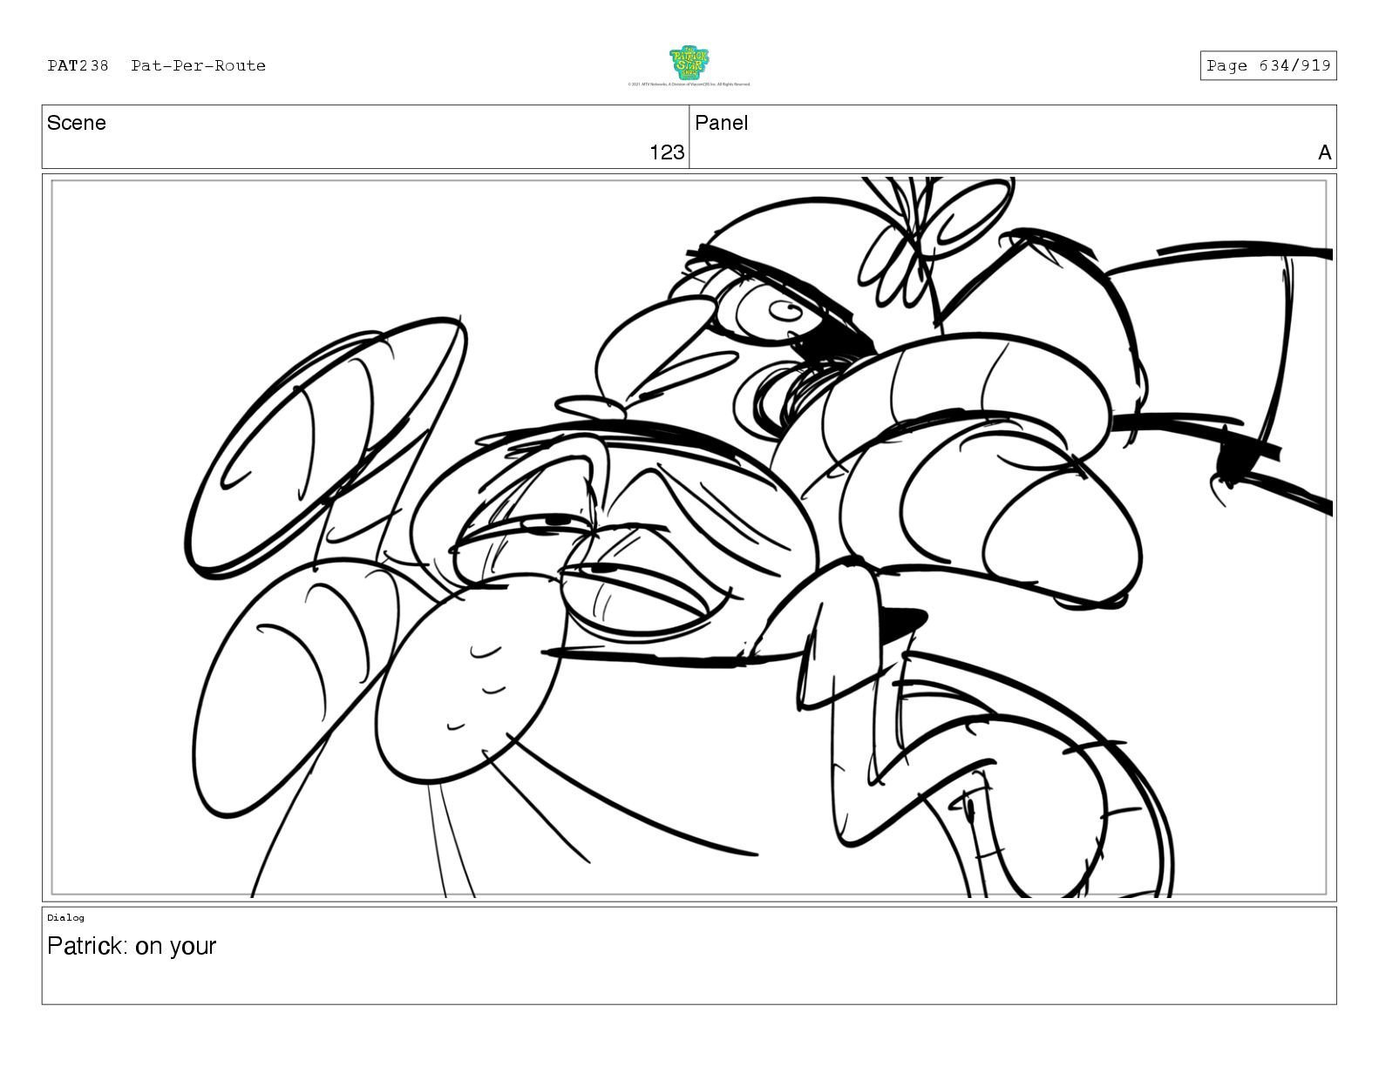
Task: Select the 'PAT238' episode code text
Action: click(78, 66)
